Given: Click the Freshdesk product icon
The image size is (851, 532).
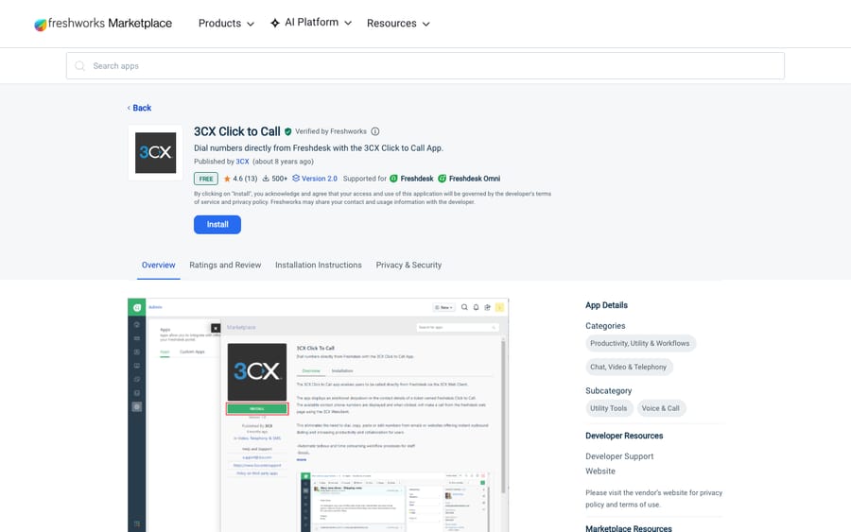Looking at the screenshot, I should [x=393, y=179].
